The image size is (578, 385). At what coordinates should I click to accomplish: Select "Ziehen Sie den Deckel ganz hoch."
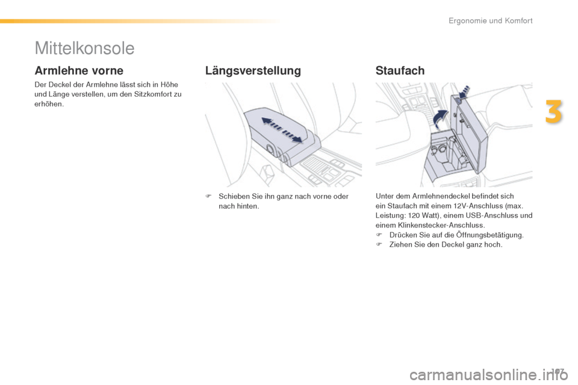[446, 245]
